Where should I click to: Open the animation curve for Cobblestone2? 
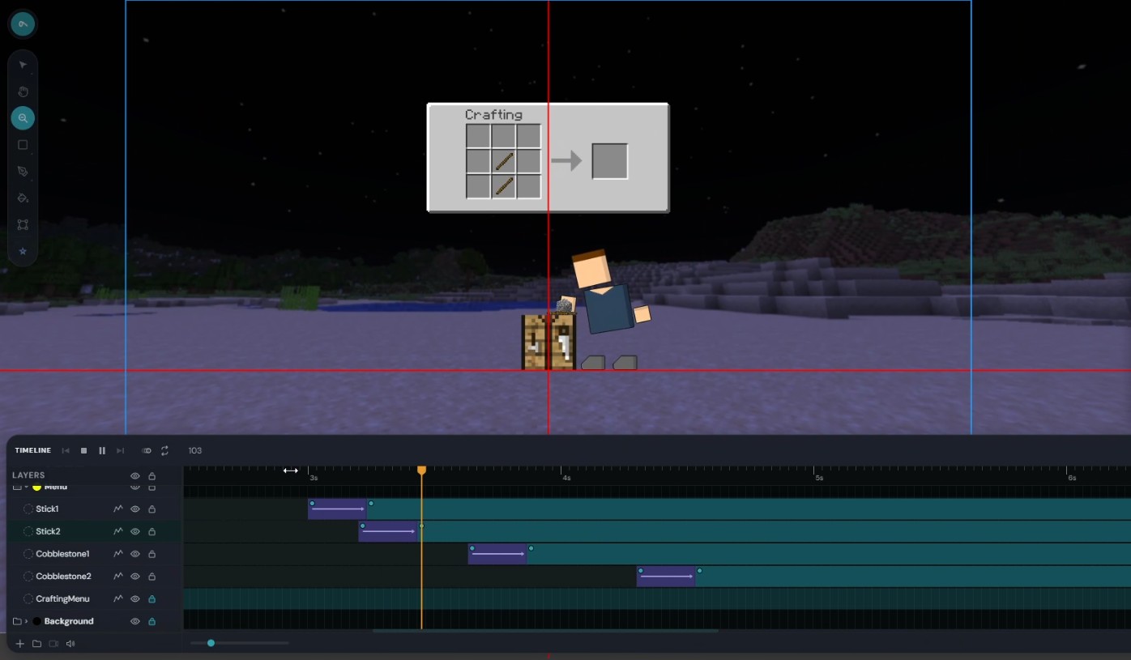(x=118, y=577)
